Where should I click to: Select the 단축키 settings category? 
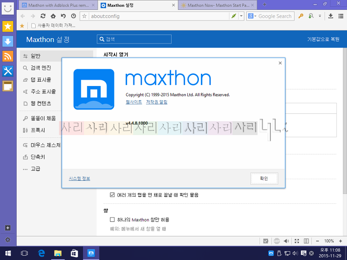click(x=38, y=157)
